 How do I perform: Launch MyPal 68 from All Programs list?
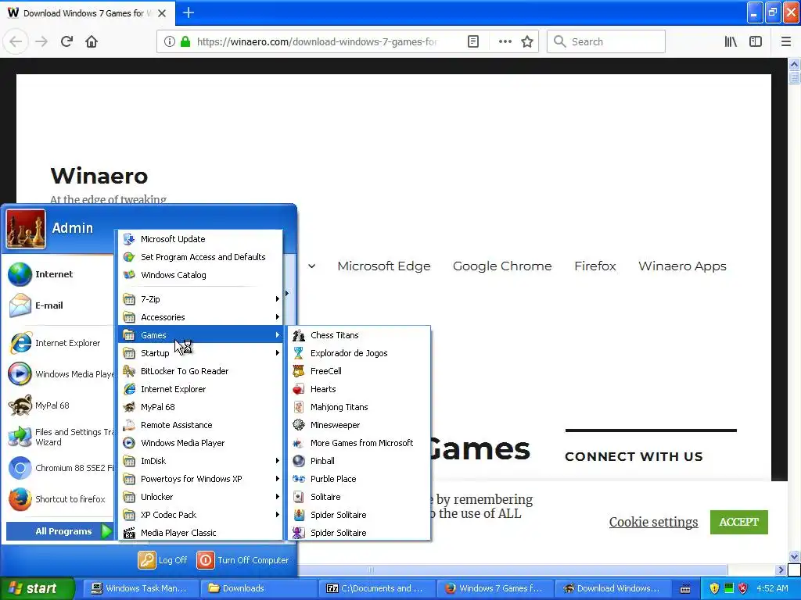pos(200,407)
